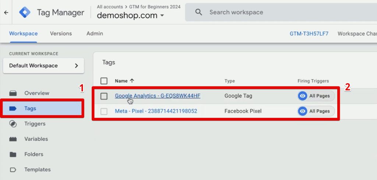Open Workspace Changes in top bar
Screen dimensions: 377x180
357,33
